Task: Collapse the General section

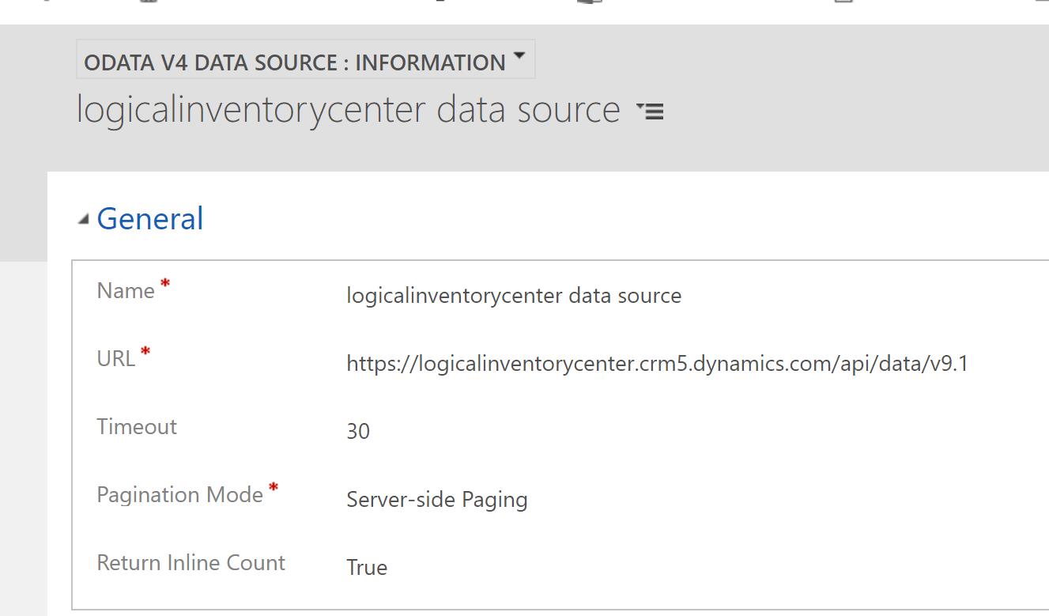Action: 84,221
